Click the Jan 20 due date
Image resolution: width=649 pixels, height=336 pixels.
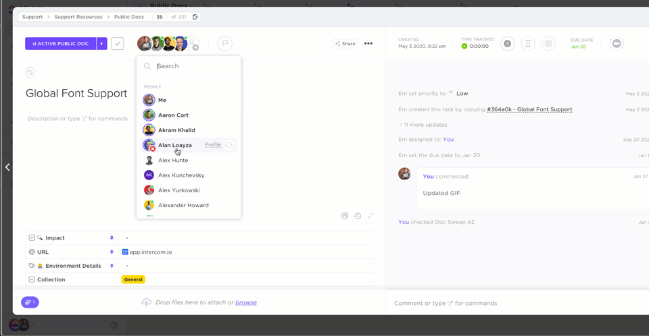tap(578, 47)
